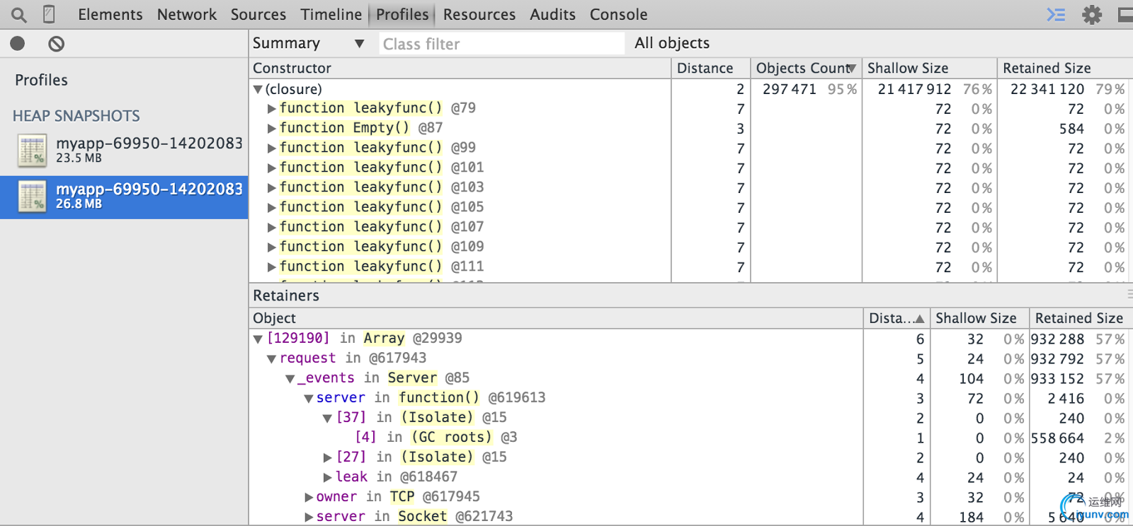This screenshot has width=1133, height=526.
Task: Expand server in Socket @621743
Action: click(309, 517)
